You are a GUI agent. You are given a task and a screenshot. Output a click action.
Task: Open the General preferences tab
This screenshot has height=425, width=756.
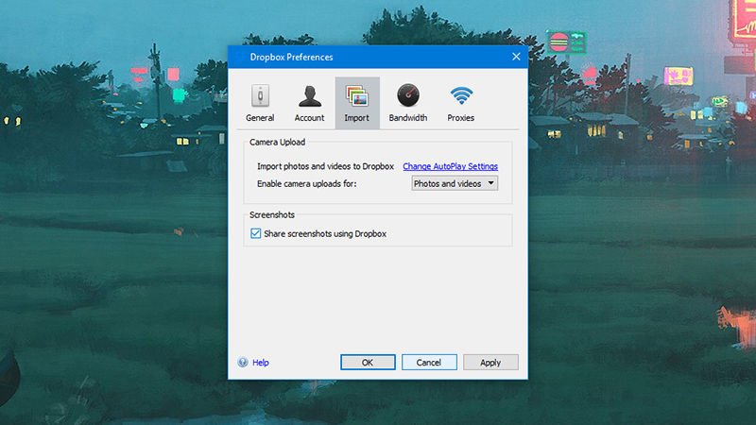click(x=260, y=103)
